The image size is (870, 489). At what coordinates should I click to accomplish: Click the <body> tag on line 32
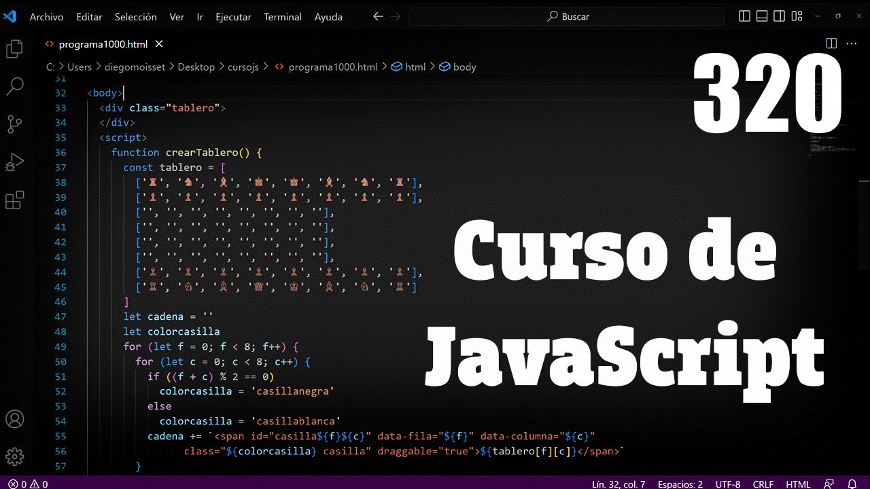pyautogui.click(x=105, y=92)
